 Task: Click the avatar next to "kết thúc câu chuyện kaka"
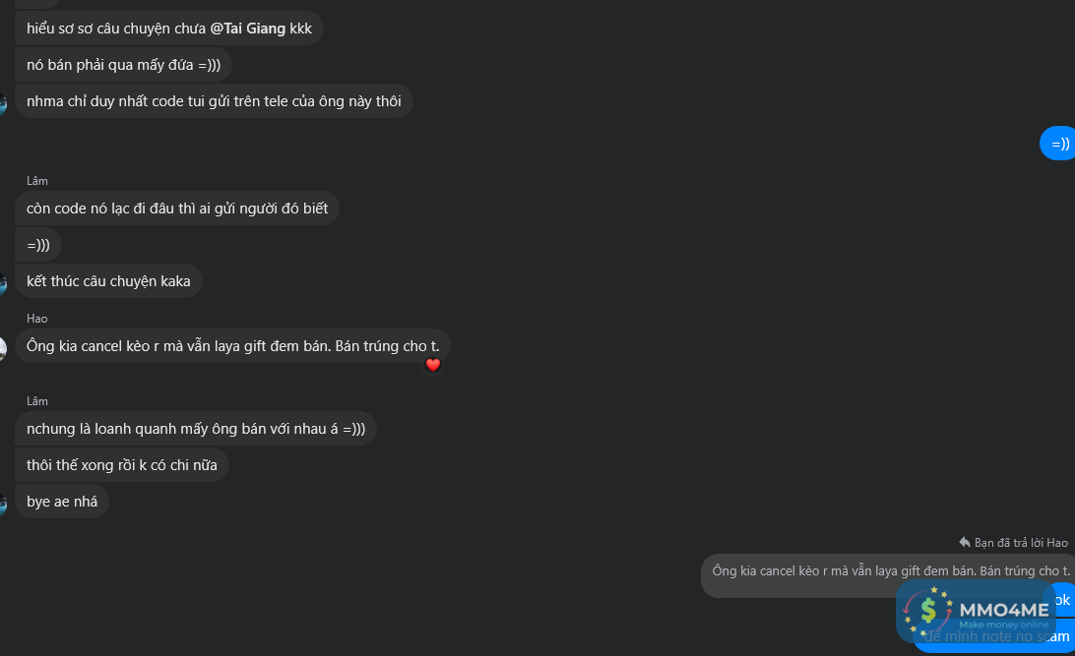3,283
